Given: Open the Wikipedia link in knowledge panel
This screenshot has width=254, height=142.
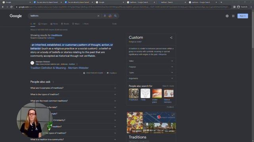Looking at the screenshot, I should 162,54.
